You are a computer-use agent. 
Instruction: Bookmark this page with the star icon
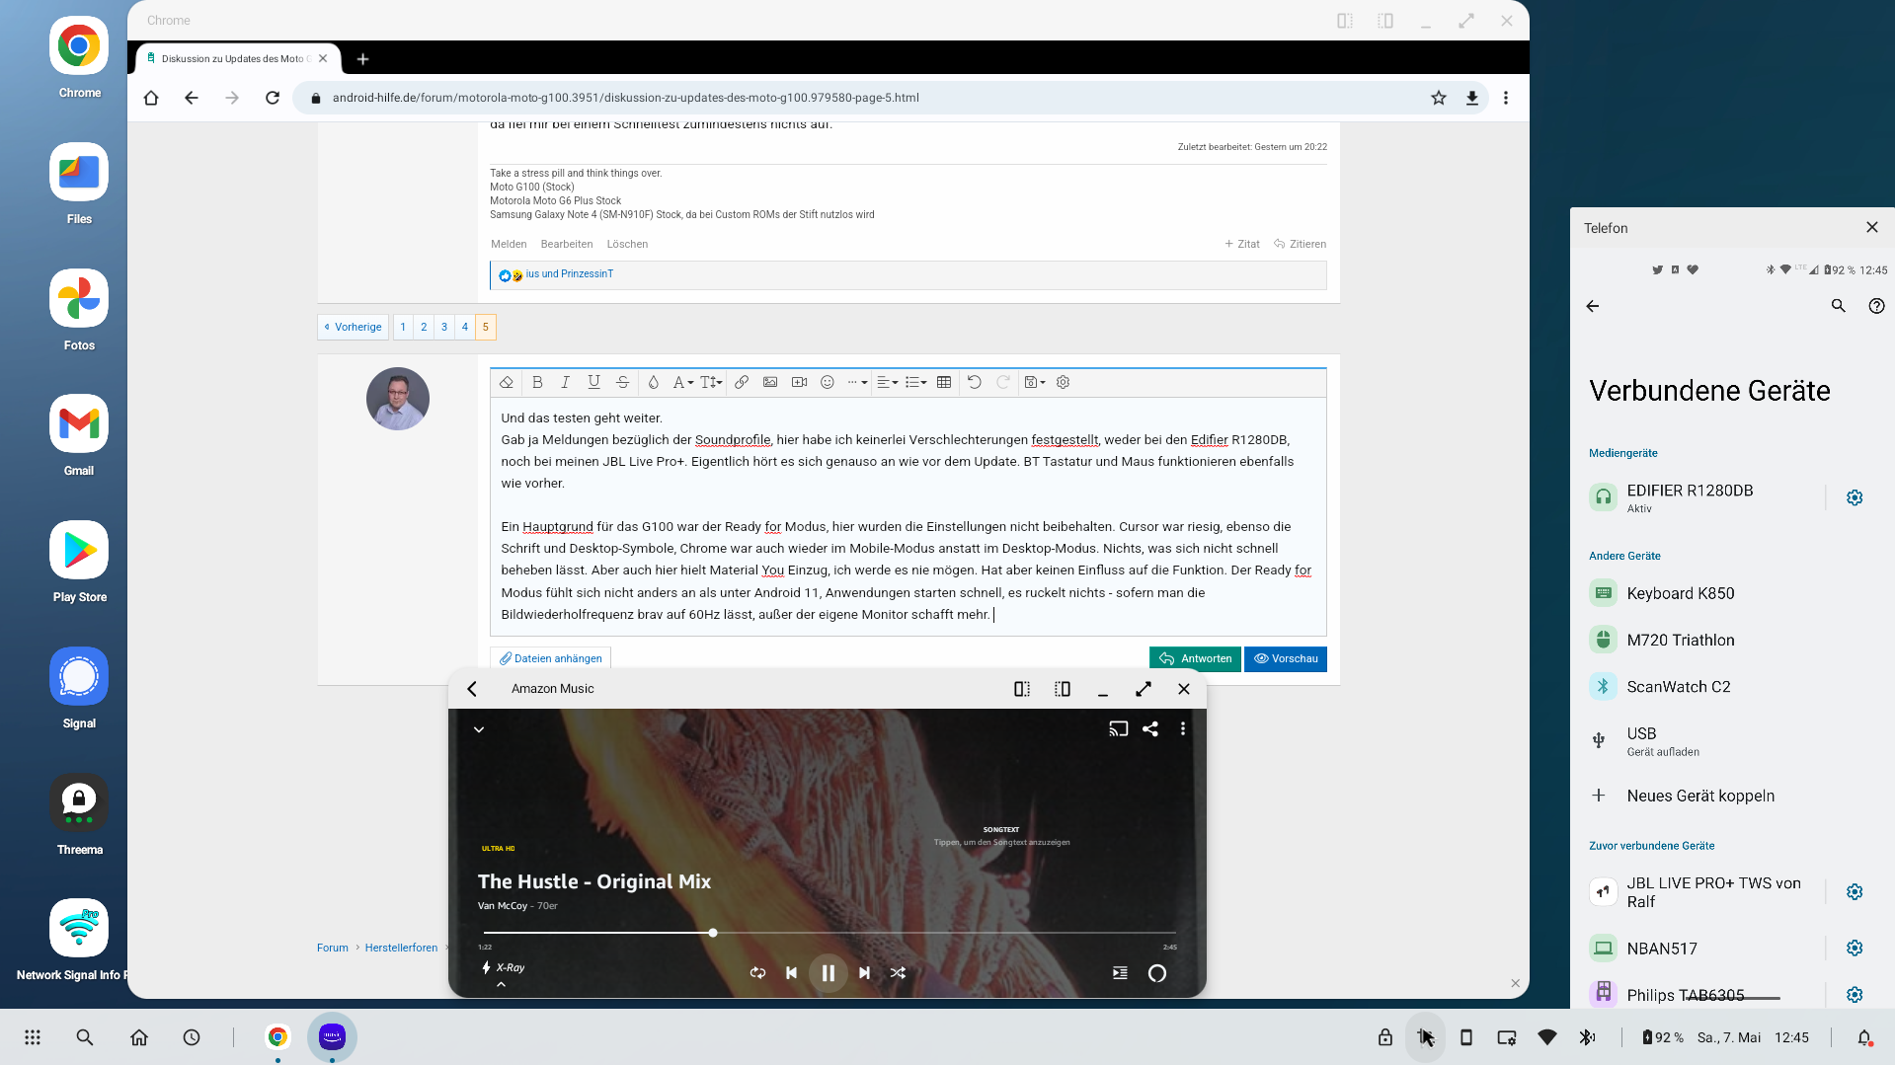(1439, 99)
